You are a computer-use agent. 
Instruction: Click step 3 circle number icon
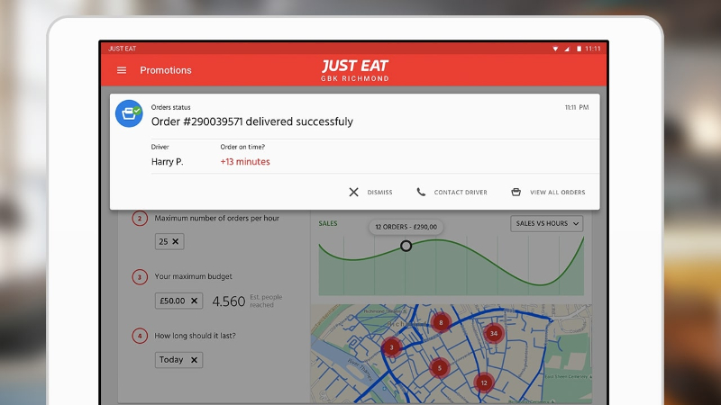pos(140,277)
